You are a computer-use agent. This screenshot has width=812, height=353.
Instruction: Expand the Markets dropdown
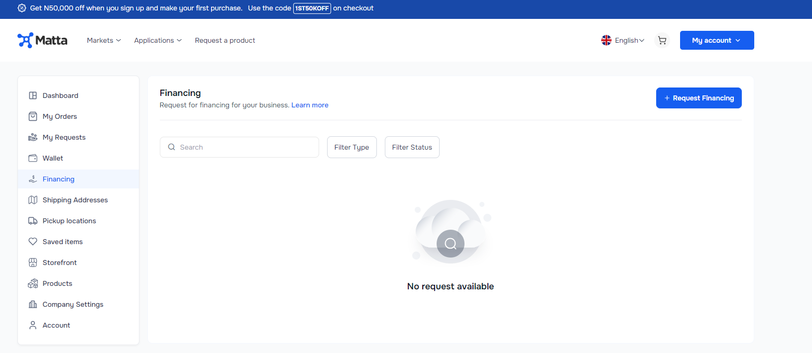104,40
